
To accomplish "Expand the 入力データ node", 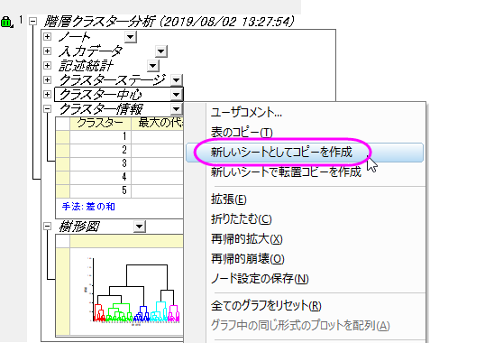I will tap(47, 51).
